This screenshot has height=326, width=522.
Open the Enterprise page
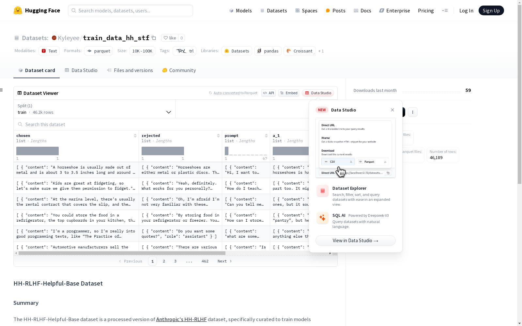click(x=394, y=10)
